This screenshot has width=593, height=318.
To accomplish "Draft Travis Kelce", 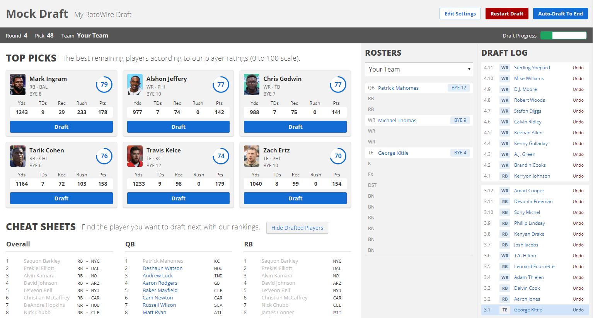I will click(178, 198).
